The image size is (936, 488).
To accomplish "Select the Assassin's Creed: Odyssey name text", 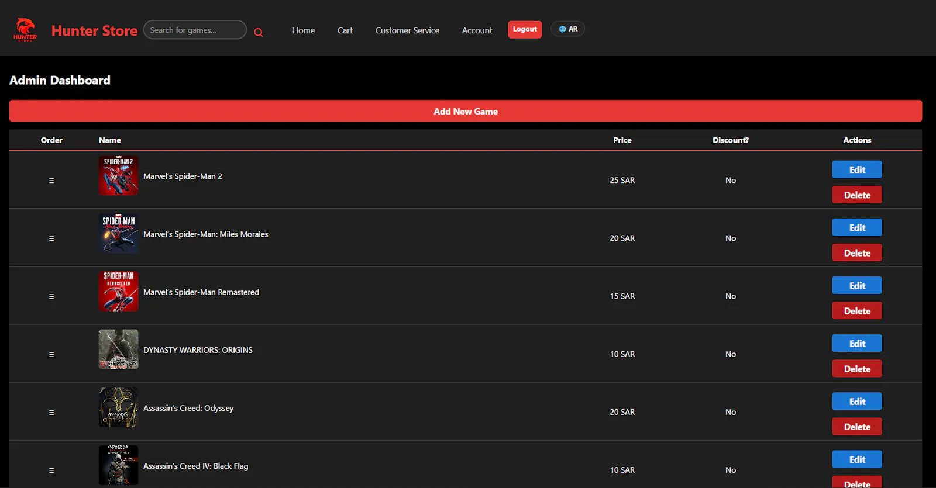I will click(x=188, y=408).
